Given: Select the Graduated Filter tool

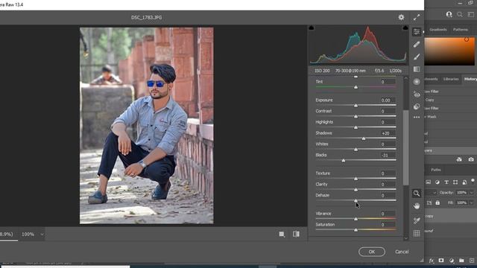Looking at the screenshot, I should (x=417, y=69).
